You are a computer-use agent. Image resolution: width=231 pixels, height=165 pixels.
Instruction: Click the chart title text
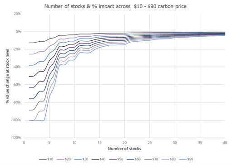click(115, 6)
